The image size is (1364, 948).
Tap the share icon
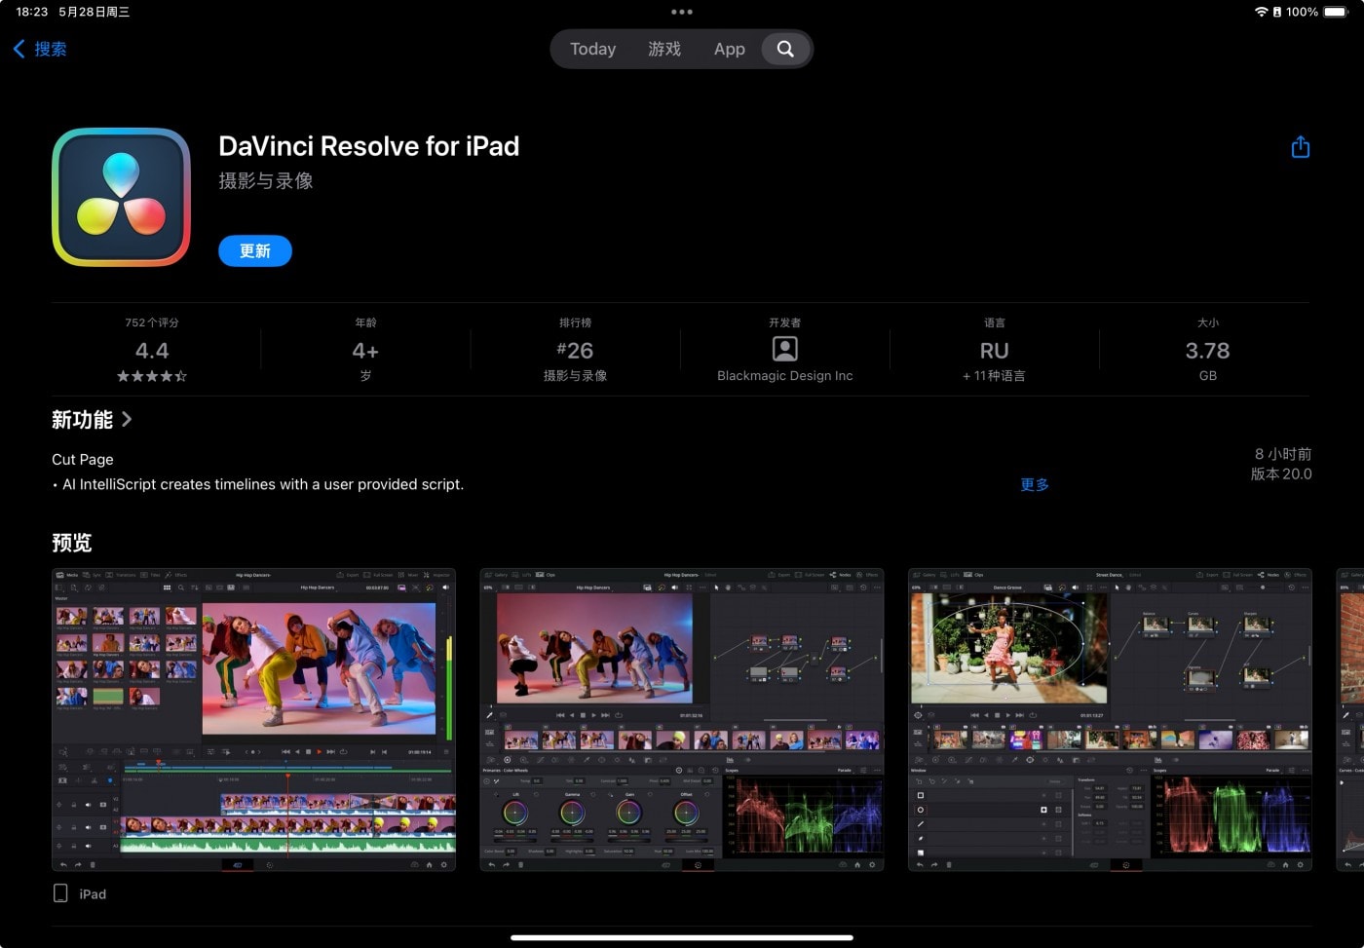coord(1300,147)
